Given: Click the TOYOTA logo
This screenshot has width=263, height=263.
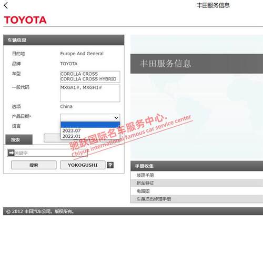Looking at the screenshot, I should [x=25, y=20].
